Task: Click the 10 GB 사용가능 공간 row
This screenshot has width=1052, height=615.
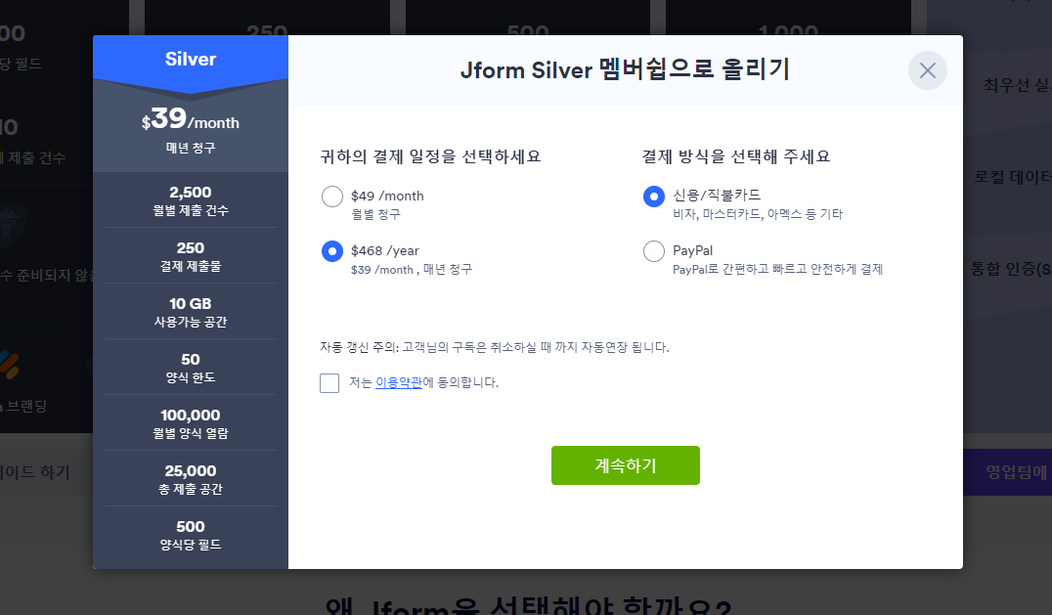Action: tap(191, 312)
